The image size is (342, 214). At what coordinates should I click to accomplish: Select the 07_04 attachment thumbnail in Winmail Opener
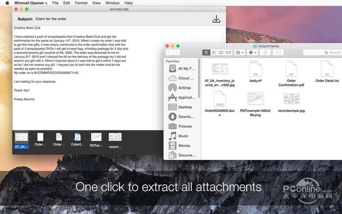pos(21,140)
